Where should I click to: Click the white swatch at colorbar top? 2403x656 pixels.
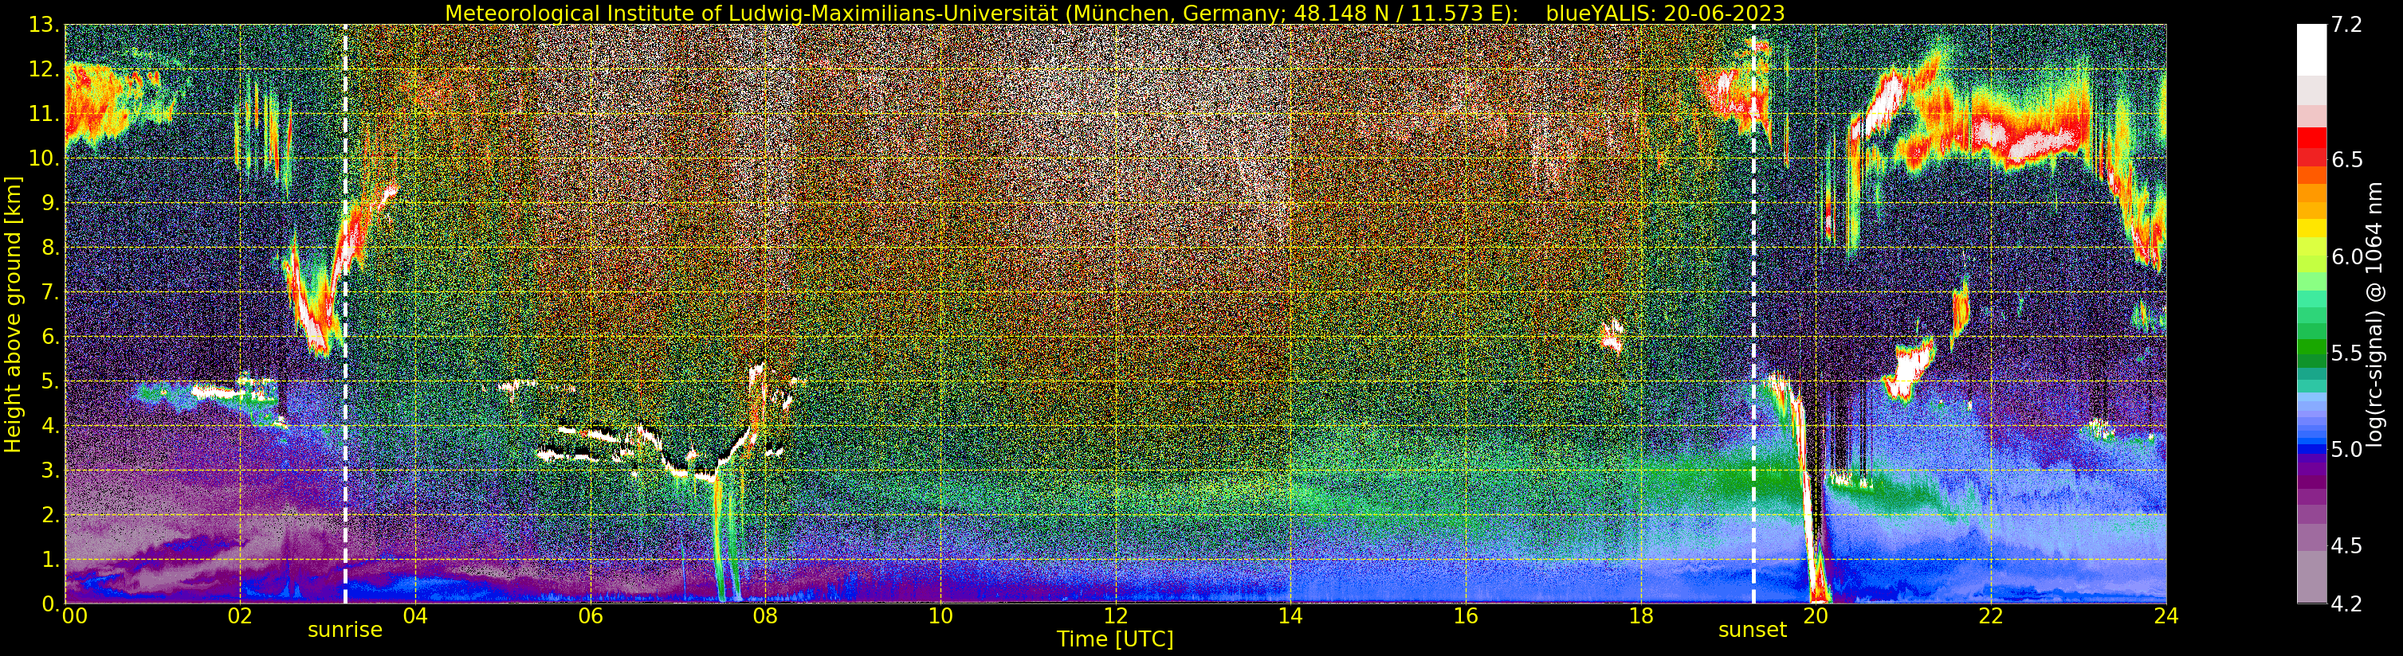click(2311, 49)
